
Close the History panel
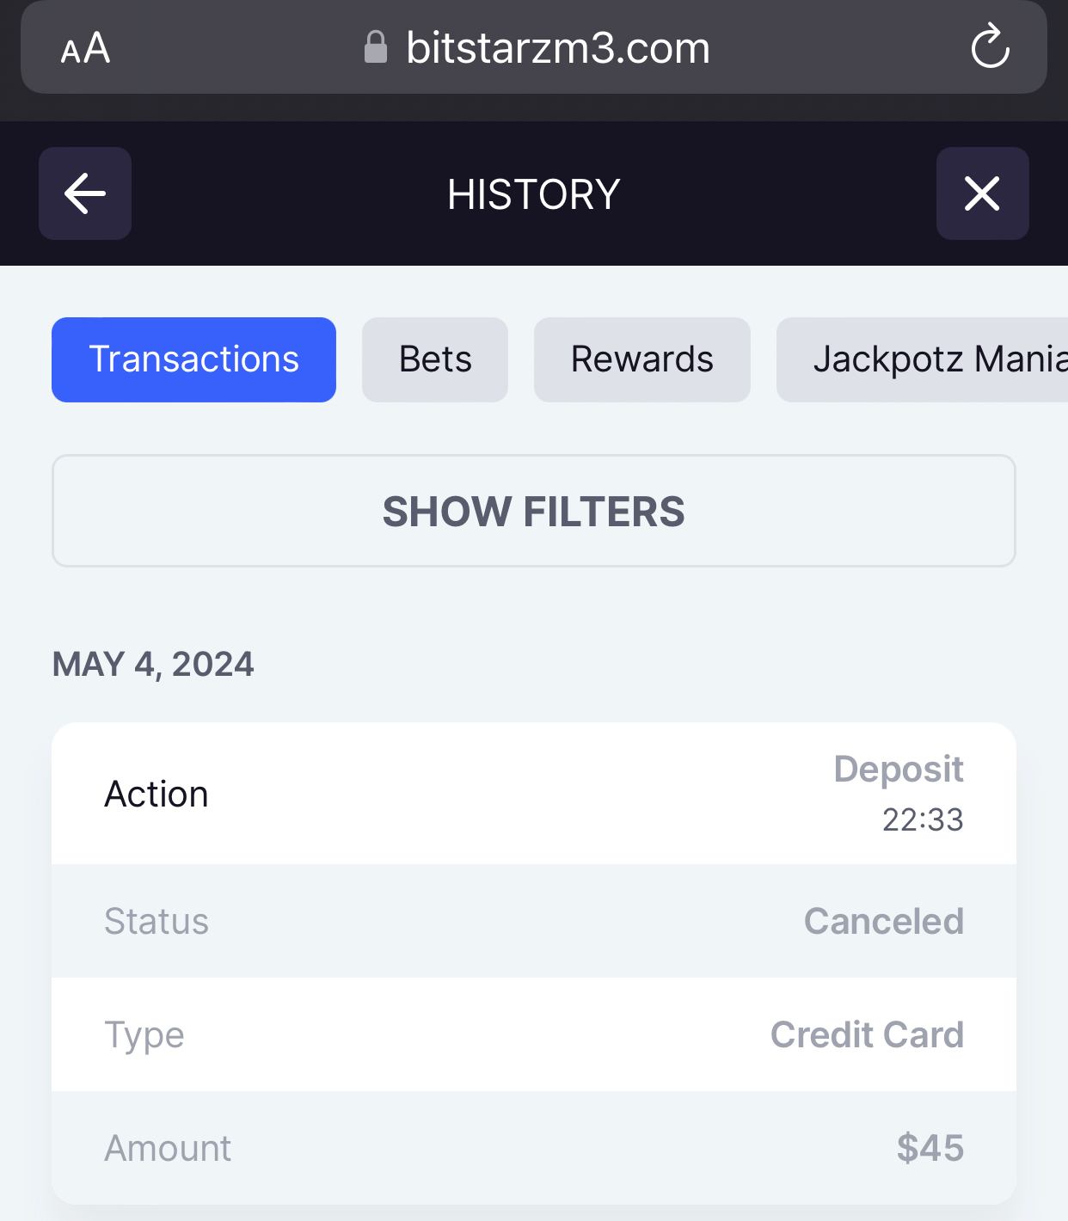click(982, 193)
